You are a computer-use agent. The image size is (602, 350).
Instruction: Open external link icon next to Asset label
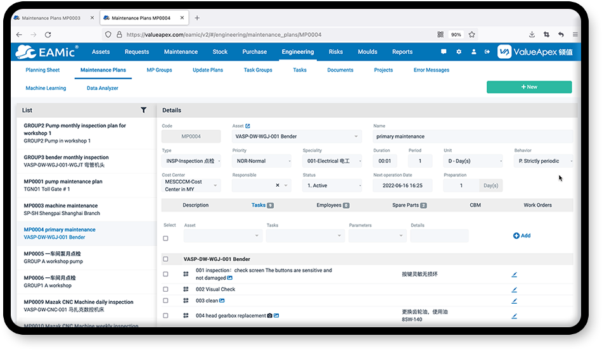tap(248, 126)
